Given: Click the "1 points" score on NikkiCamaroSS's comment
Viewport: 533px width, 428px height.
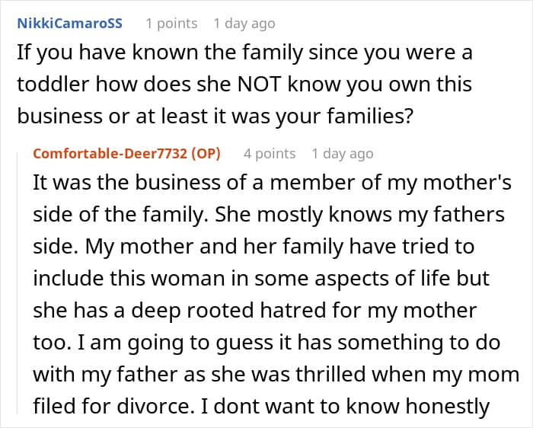Looking at the screenshot, I should pos(171,24).
